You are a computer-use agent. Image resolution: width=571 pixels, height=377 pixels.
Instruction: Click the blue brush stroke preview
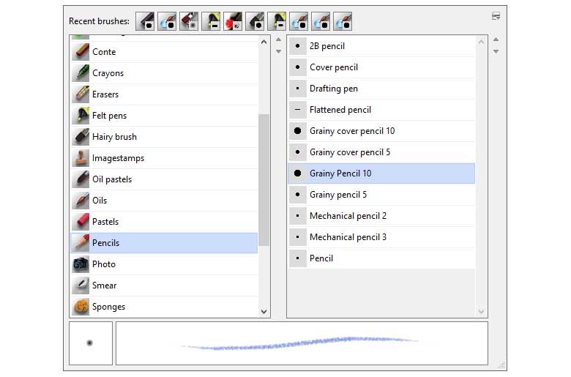point(302,343)
